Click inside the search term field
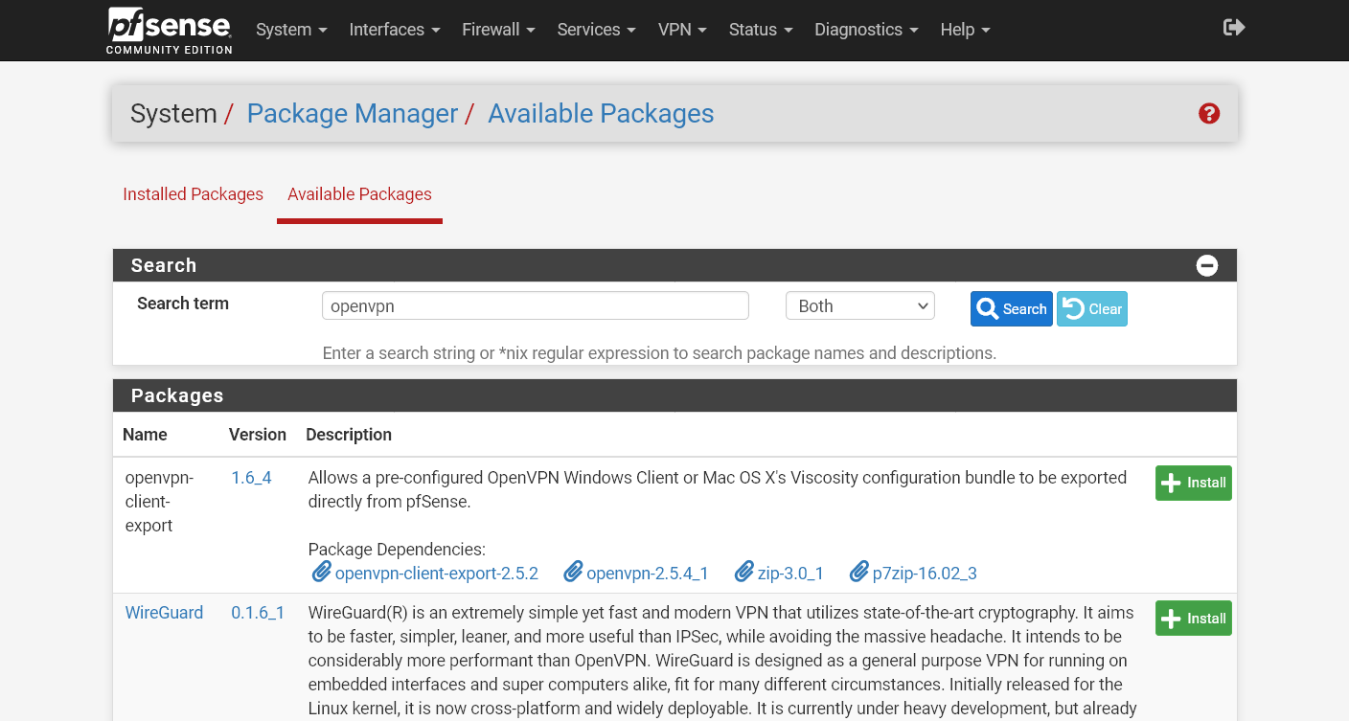The height and width of the screenshot is (721, 1349). (x=535, y=305)
